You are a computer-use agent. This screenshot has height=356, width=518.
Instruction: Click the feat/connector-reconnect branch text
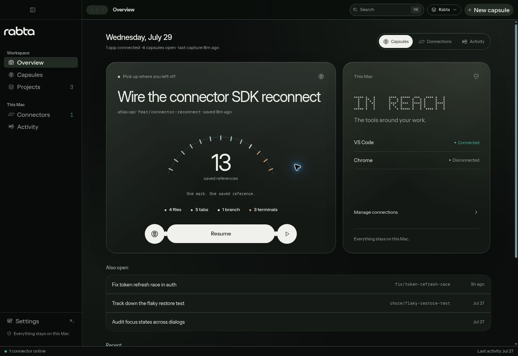click(169, 112)
